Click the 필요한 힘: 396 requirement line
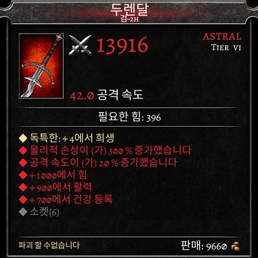Image resolution: width=258 pixels, height=258 pixels. click(129, 117)
